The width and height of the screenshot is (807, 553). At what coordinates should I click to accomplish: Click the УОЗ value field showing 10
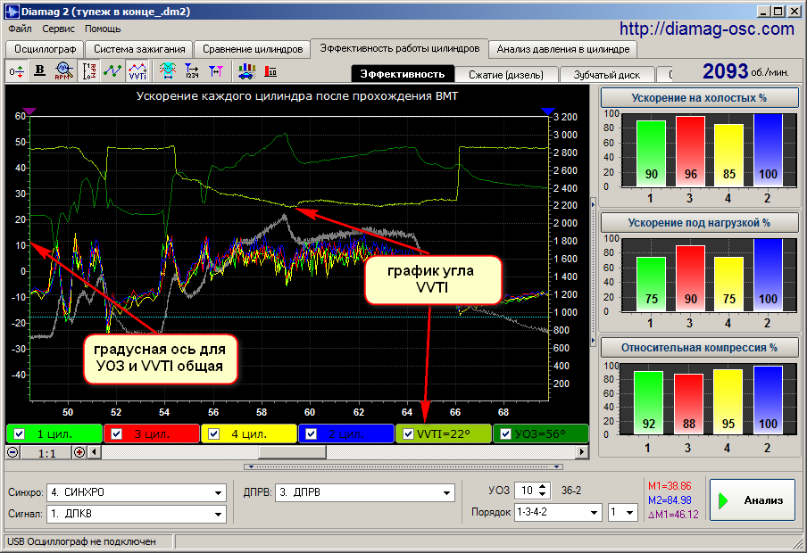527,491
